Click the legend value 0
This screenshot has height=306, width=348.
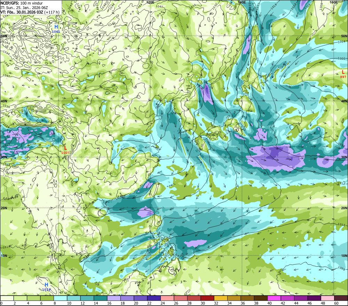(1, 303)
